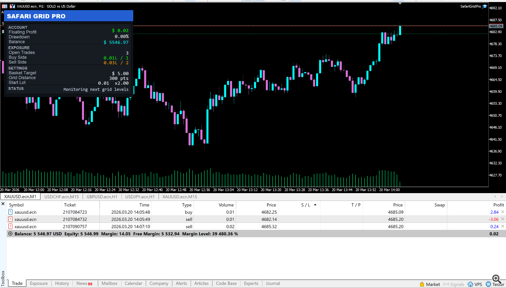Click the magnifier zoom icon at bottom-right

(496, 279)
